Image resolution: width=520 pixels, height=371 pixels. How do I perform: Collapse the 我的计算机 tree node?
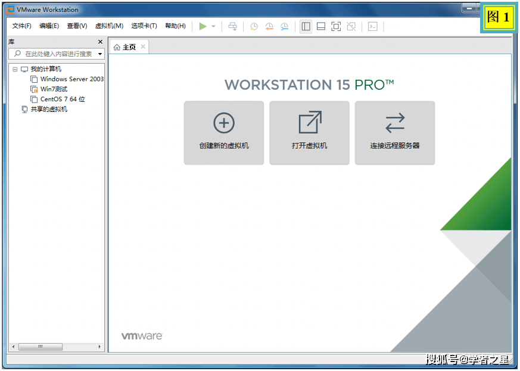pyautogui.click(x=15, y=69)
